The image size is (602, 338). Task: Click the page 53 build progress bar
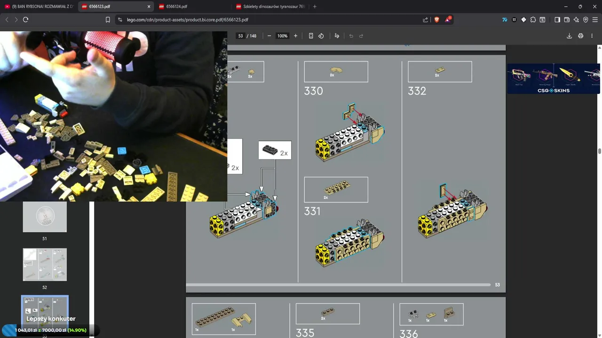[338, 284]
